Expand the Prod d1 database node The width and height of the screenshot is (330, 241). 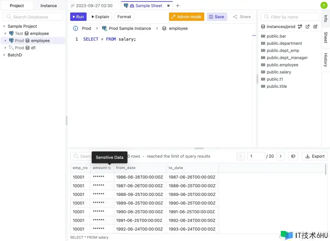[x=5, y=48]
